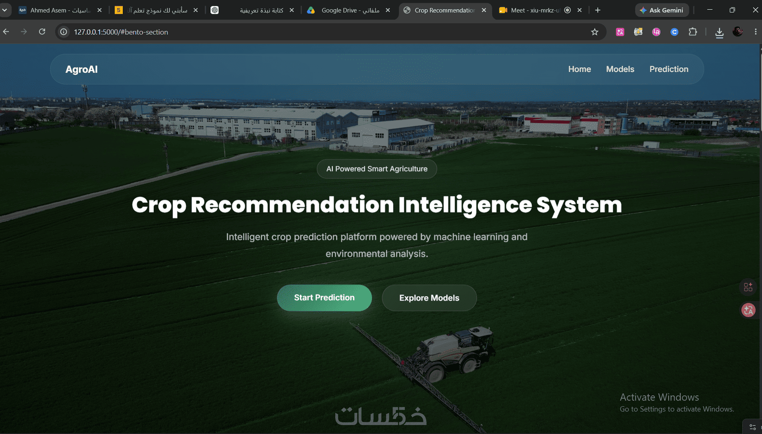Go to the Prediction navigation item
762x434 pixels.
coord(669,69)
